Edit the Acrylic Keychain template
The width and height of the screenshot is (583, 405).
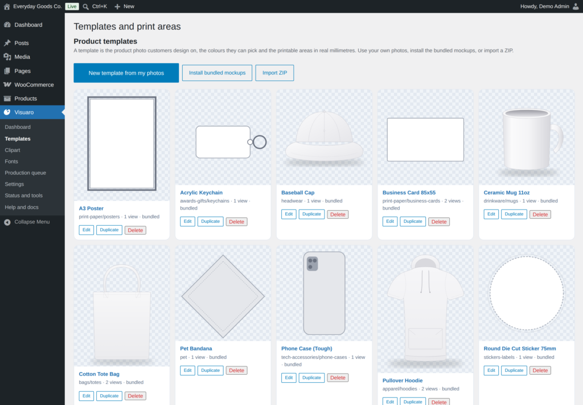tap(188, 221)
